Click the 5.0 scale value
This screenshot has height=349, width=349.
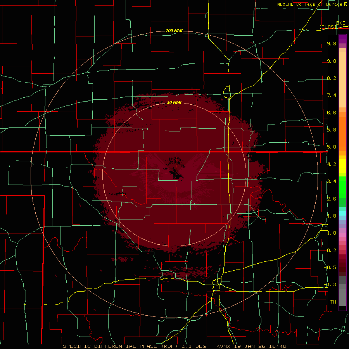click(332, 147)
